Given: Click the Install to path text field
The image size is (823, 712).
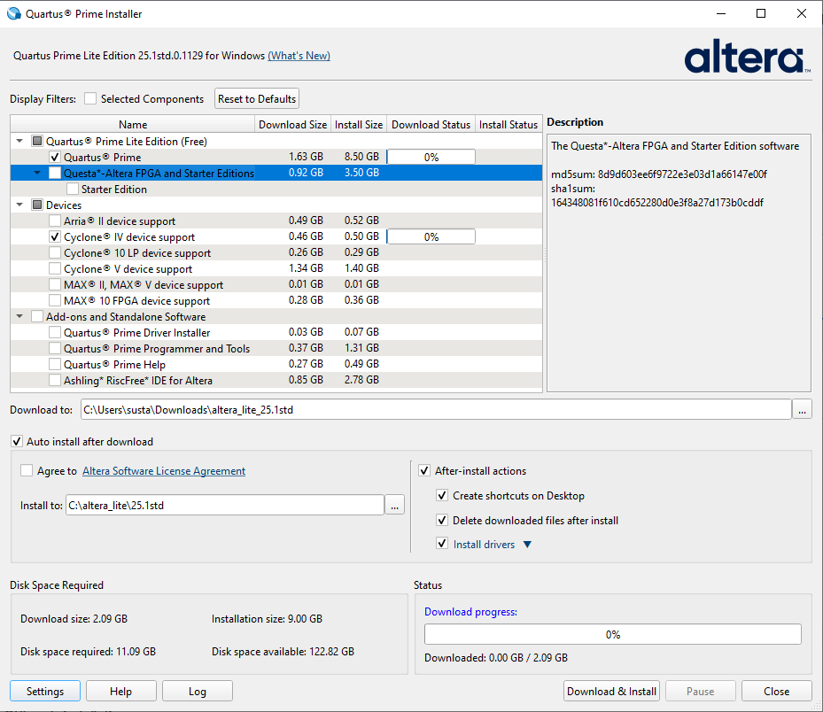Looking at the screenshot, I should [224, 505].
